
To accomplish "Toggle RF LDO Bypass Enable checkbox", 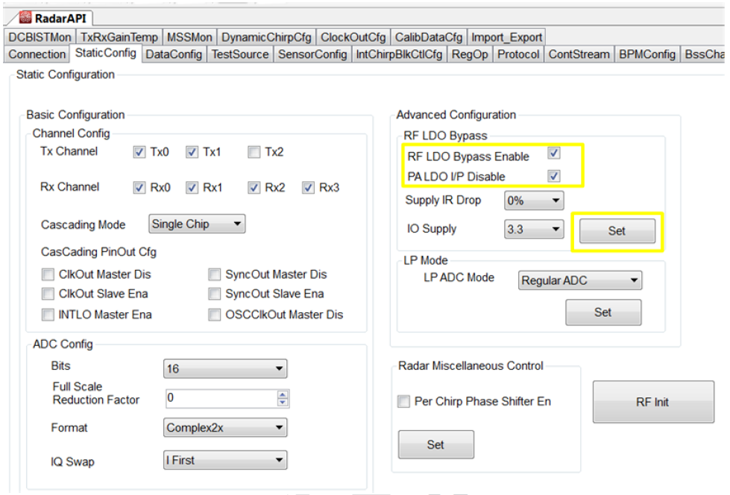I will 553,154.
